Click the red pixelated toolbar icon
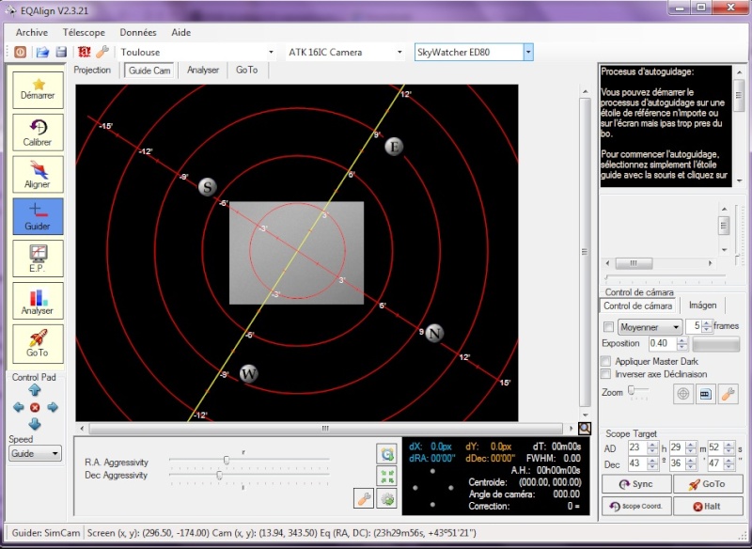Image resolution: width=752 pixels, height=549 pixels. click(x=85, y=52)
